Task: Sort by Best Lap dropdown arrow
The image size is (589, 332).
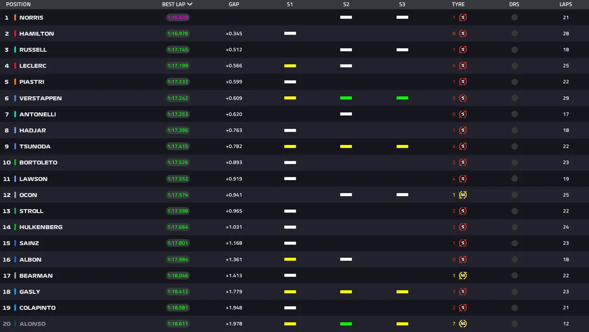Action: [190, 4]
